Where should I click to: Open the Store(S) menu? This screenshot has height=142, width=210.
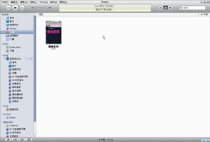click(44, 2)
